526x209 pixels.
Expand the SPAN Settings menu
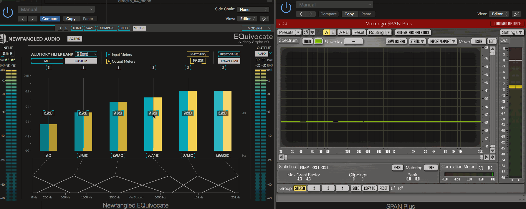(512, 32)
